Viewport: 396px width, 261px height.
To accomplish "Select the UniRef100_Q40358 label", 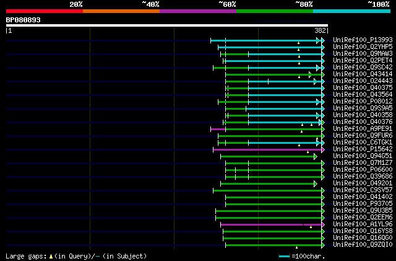I will [x=363, y=115].
